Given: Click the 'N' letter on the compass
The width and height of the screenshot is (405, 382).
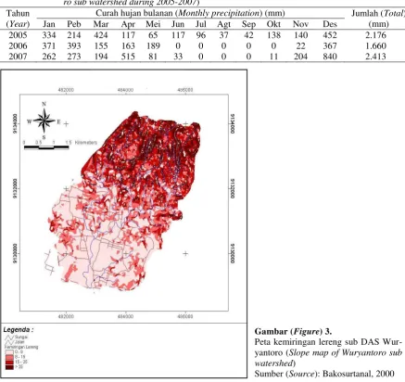Looking at the screenshot, I should tap(44, 104).
